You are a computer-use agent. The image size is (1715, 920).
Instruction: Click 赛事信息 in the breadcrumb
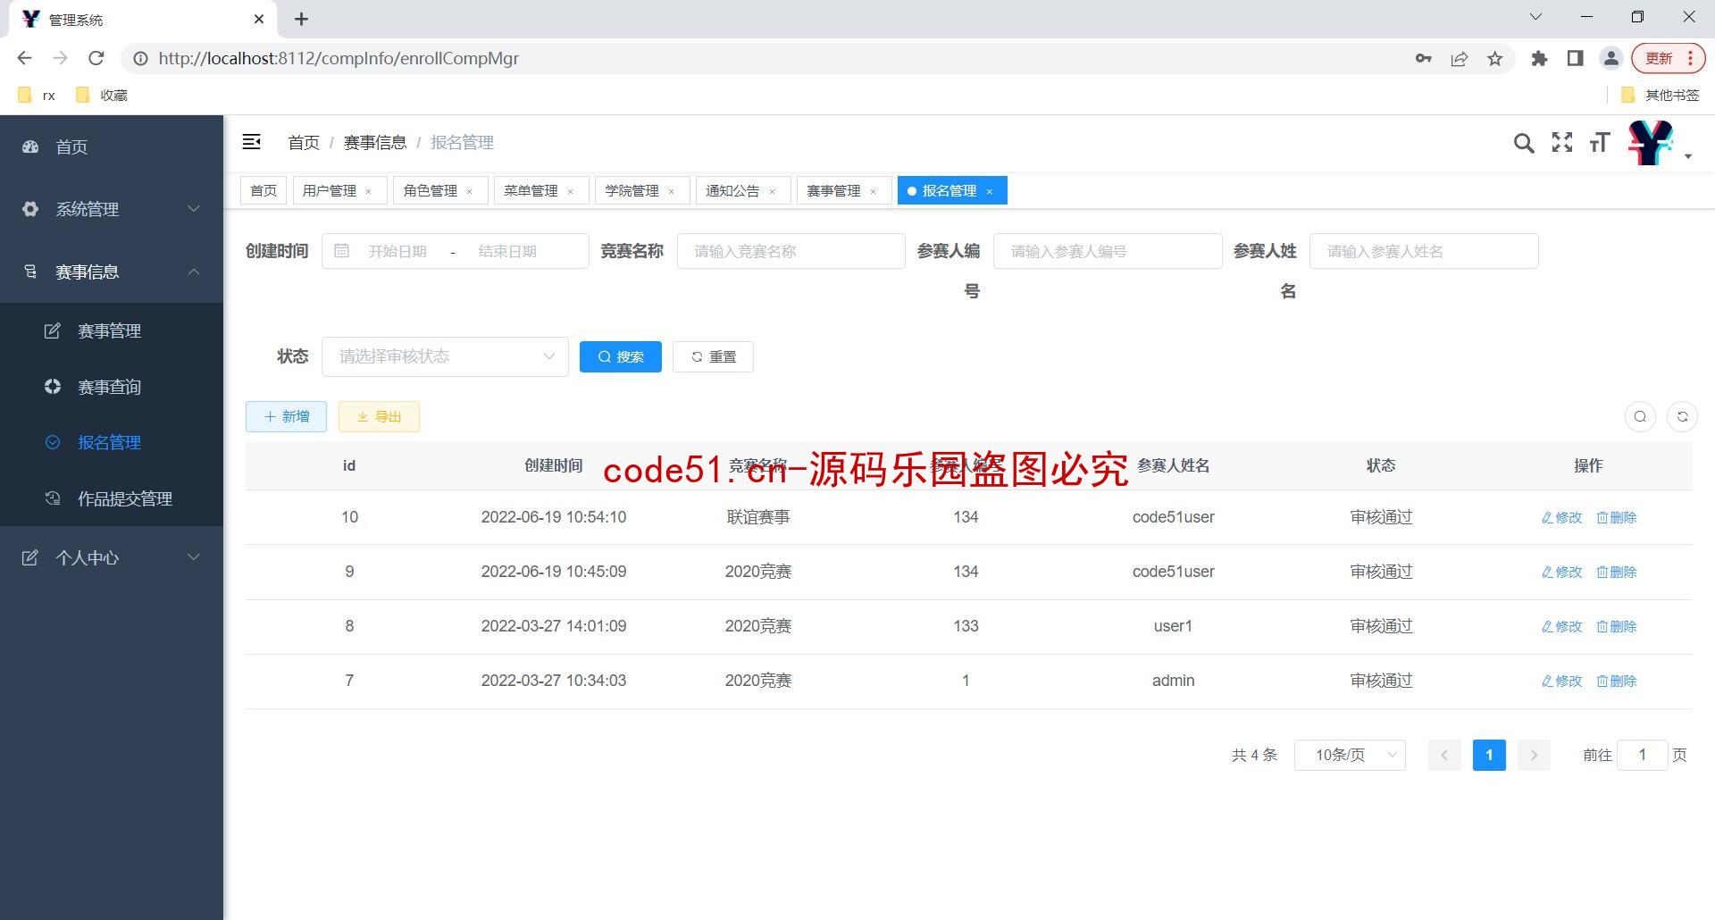coord(375,142)
